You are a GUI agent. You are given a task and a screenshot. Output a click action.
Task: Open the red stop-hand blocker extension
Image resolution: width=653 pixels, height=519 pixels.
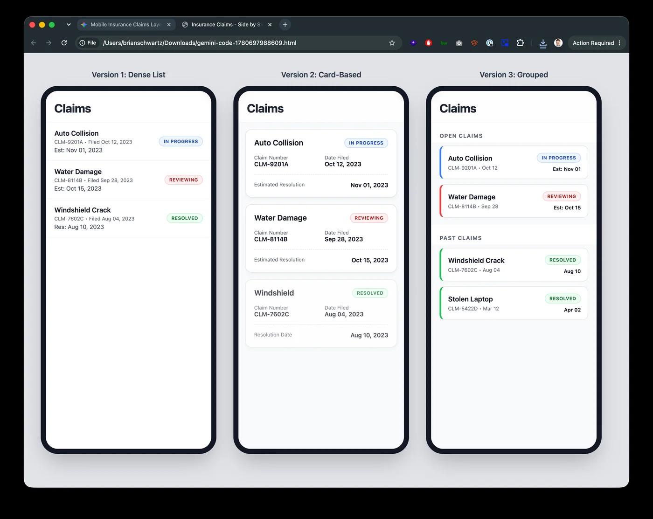point(429,43)
